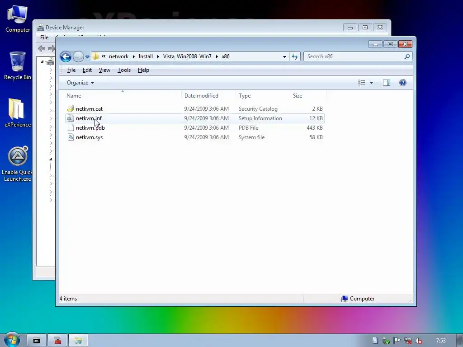Sort by the Type column header
This screenshot has height=347, width=463.
coord(263,96)
